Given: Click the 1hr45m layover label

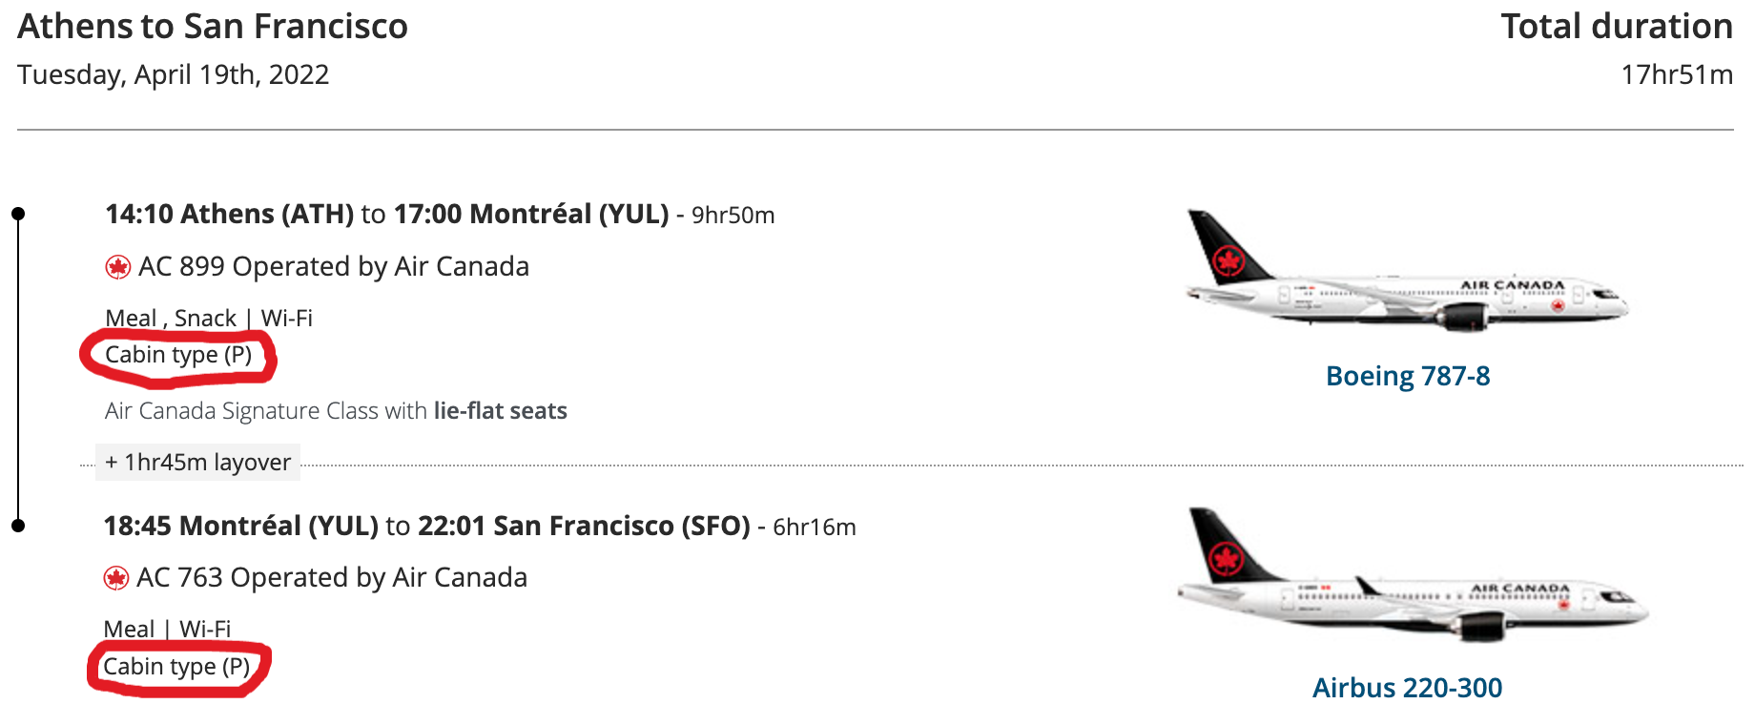Looking at the screenshot, I should (x=198, y=463).
